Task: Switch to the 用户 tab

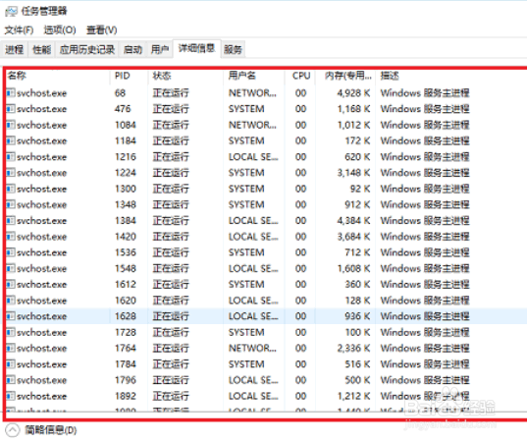Action: pos(160,50)
